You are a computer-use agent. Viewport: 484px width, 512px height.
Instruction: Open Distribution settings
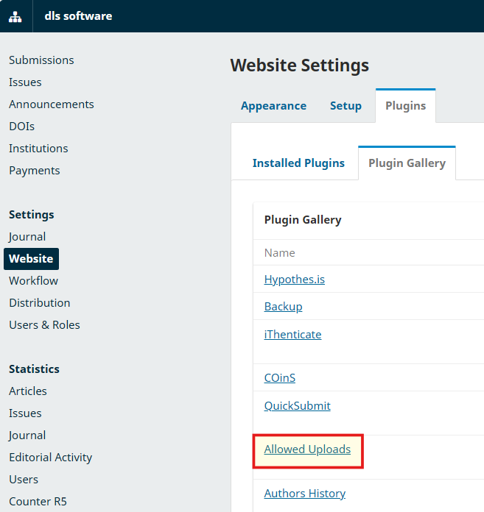[x=40, y=303]
